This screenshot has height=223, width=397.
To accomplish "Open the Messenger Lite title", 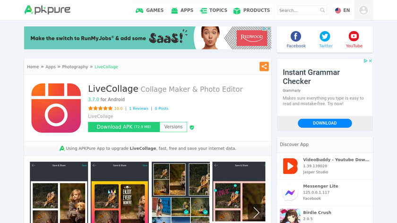I will (320, 186).
